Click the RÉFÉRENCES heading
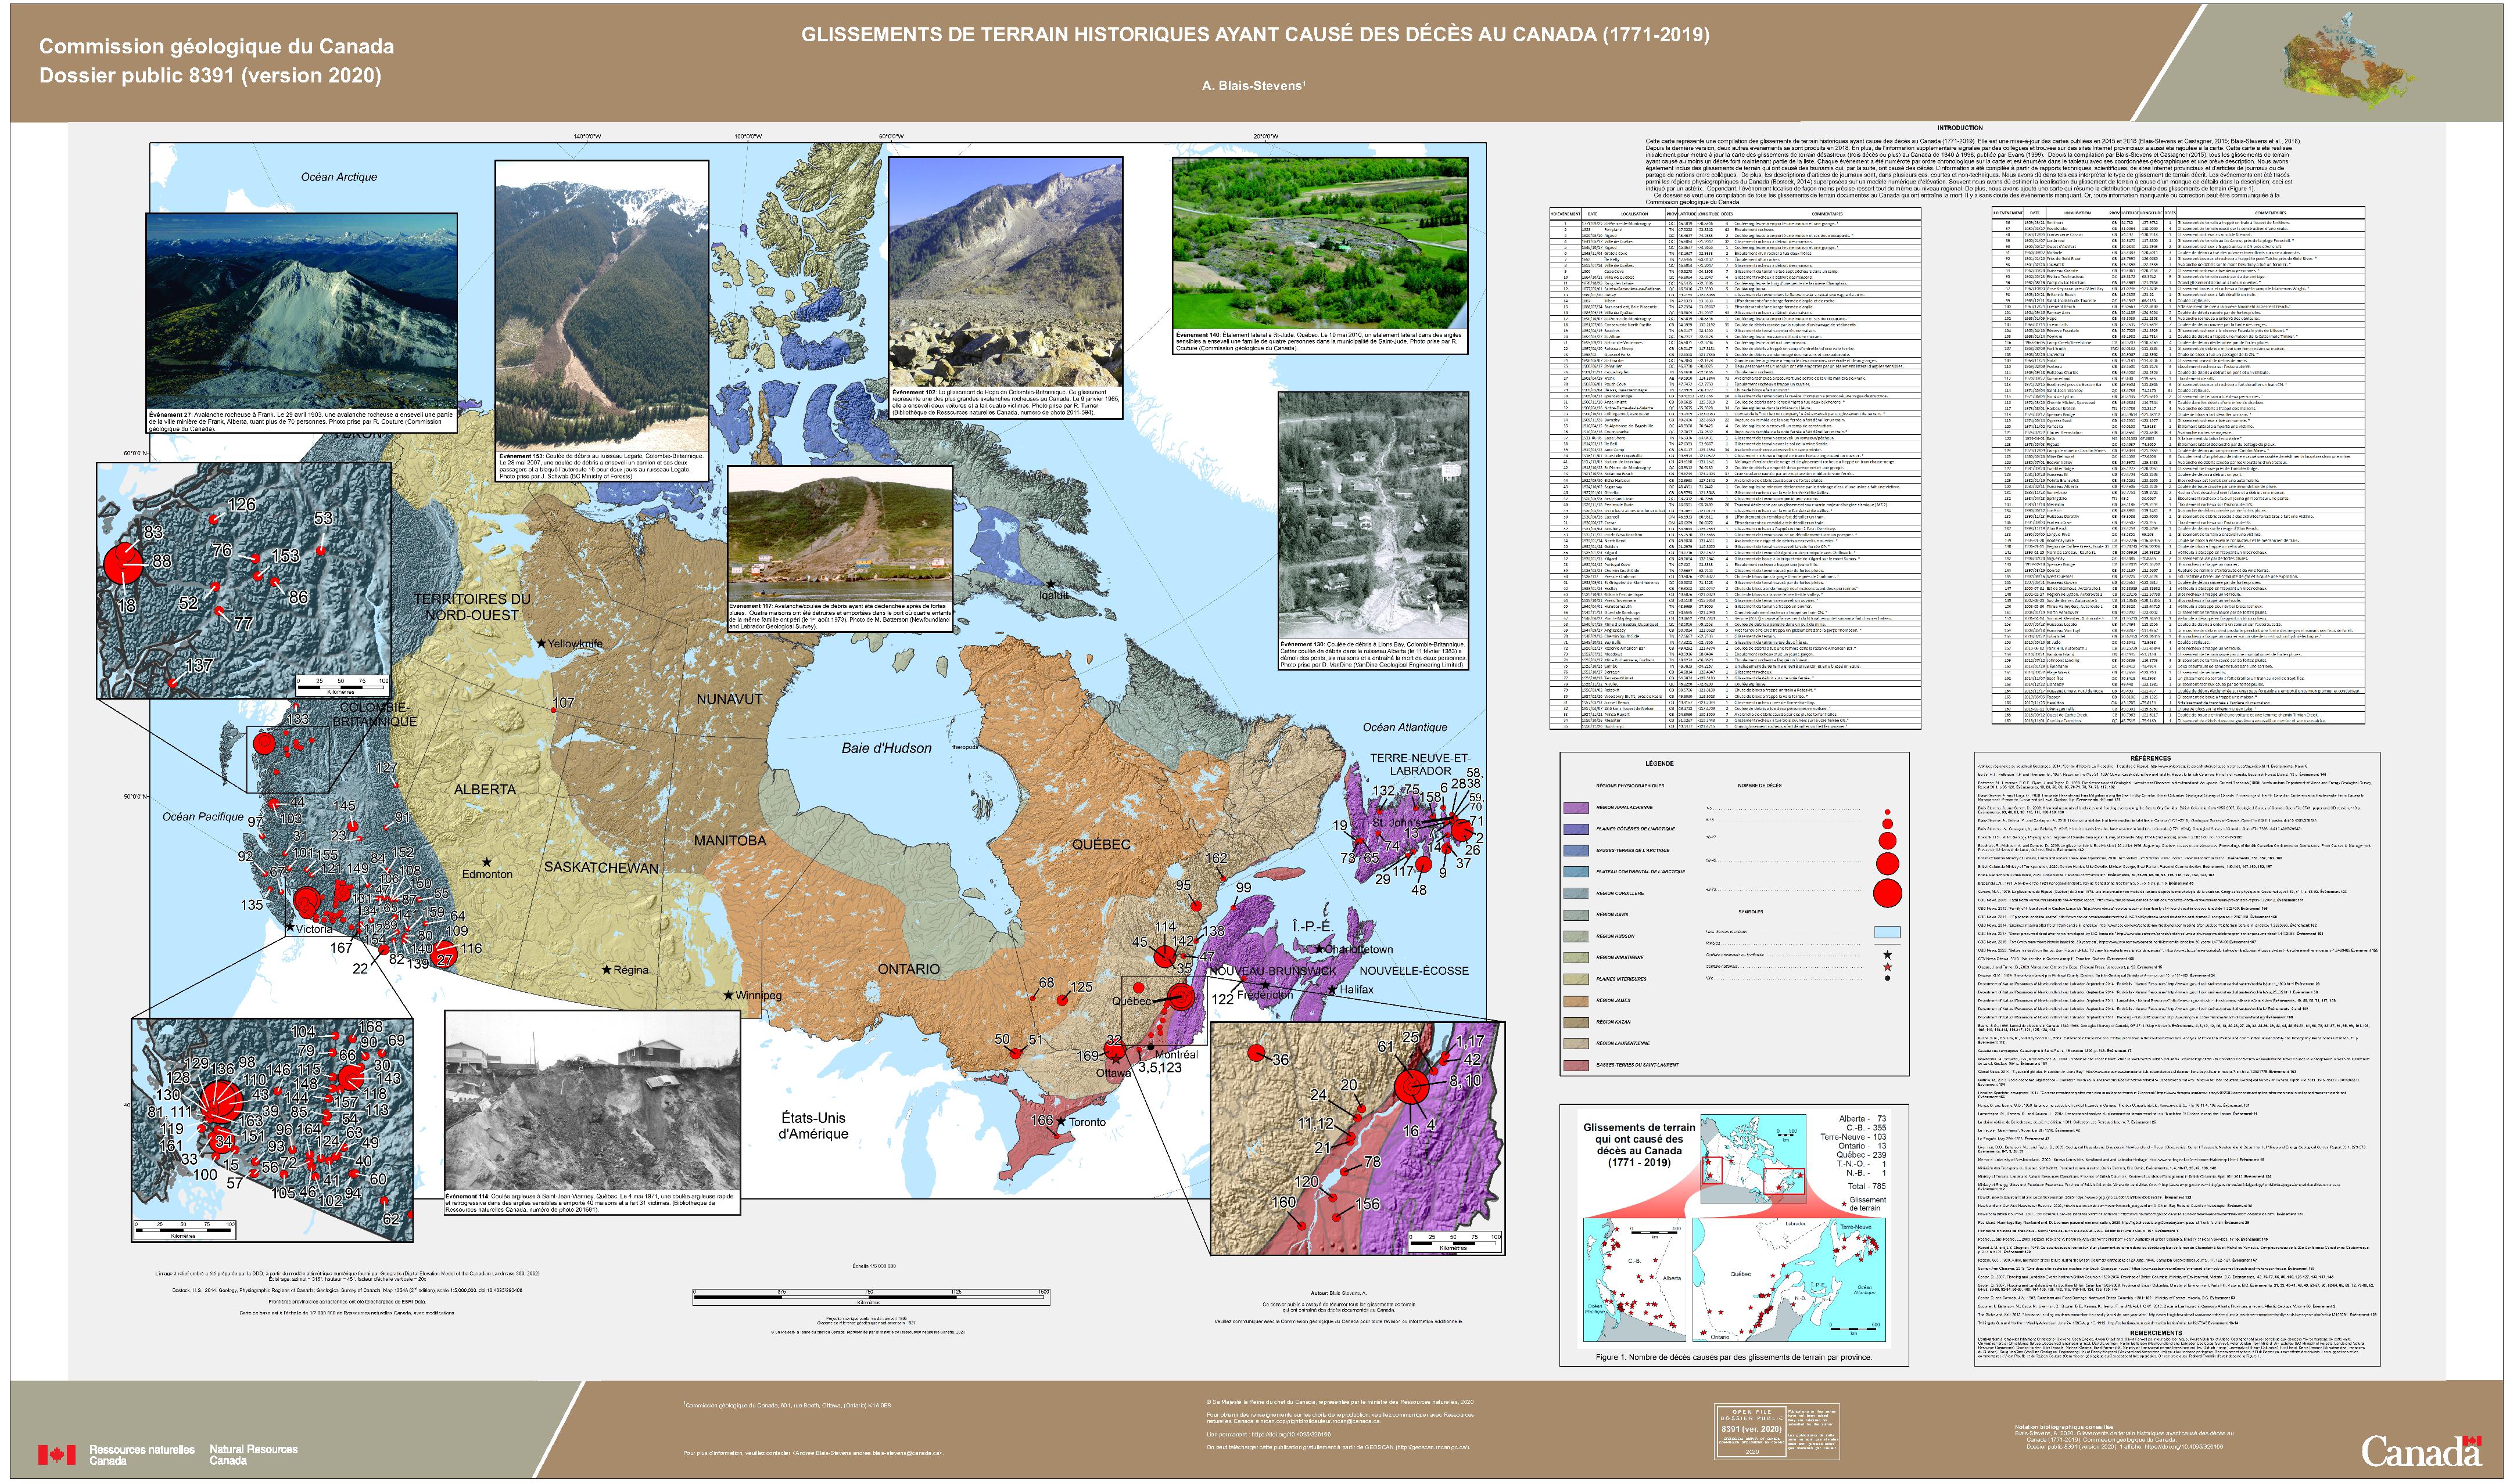Image resolution: width=2510 pixels, height=1484 pixels. [x=2151, y=759]
